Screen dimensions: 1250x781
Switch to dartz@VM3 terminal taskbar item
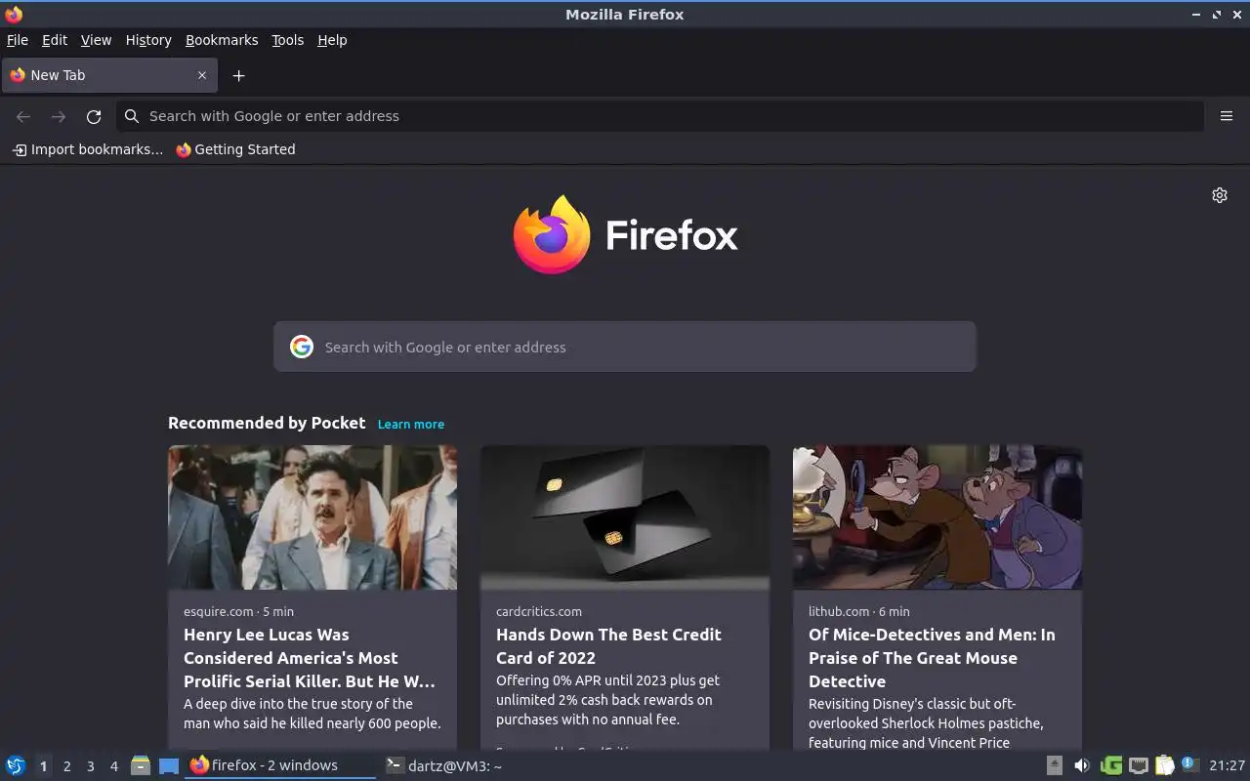click(444, 765)
